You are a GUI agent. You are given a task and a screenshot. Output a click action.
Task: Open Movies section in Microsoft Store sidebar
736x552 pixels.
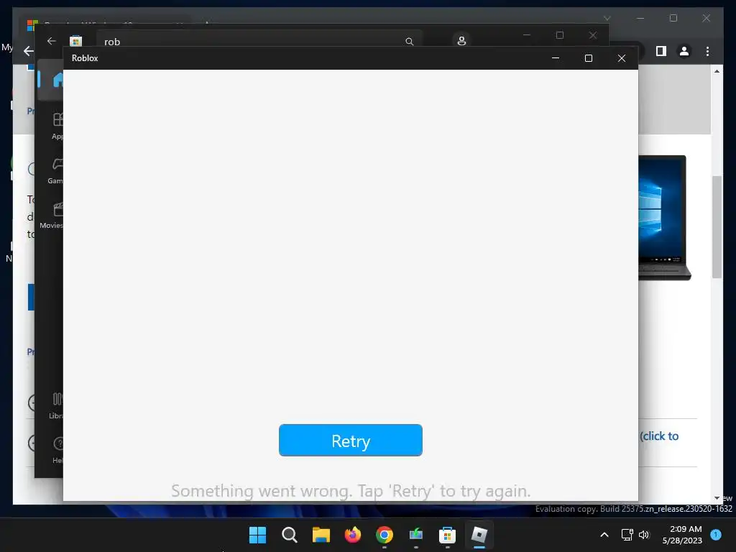(52, 216)
